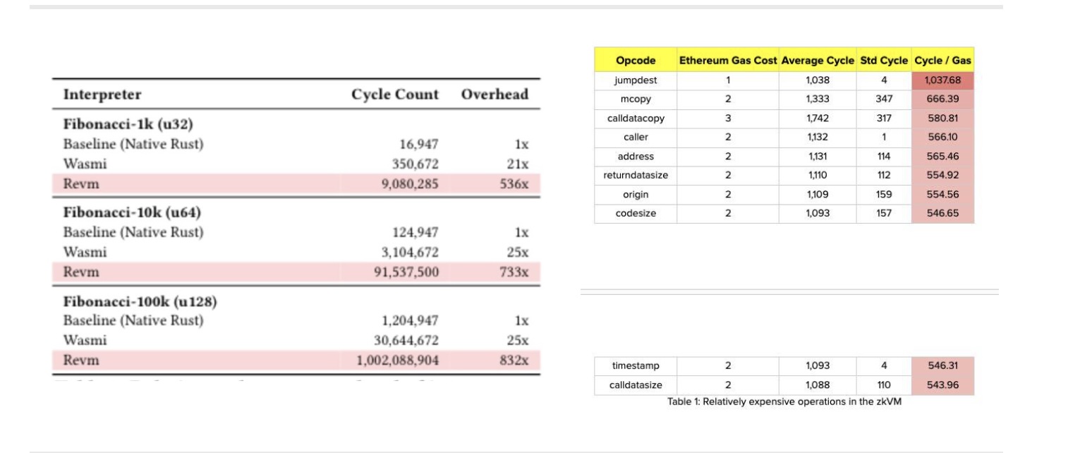Click the mcopy opcode cell

[x=635, y=99]
